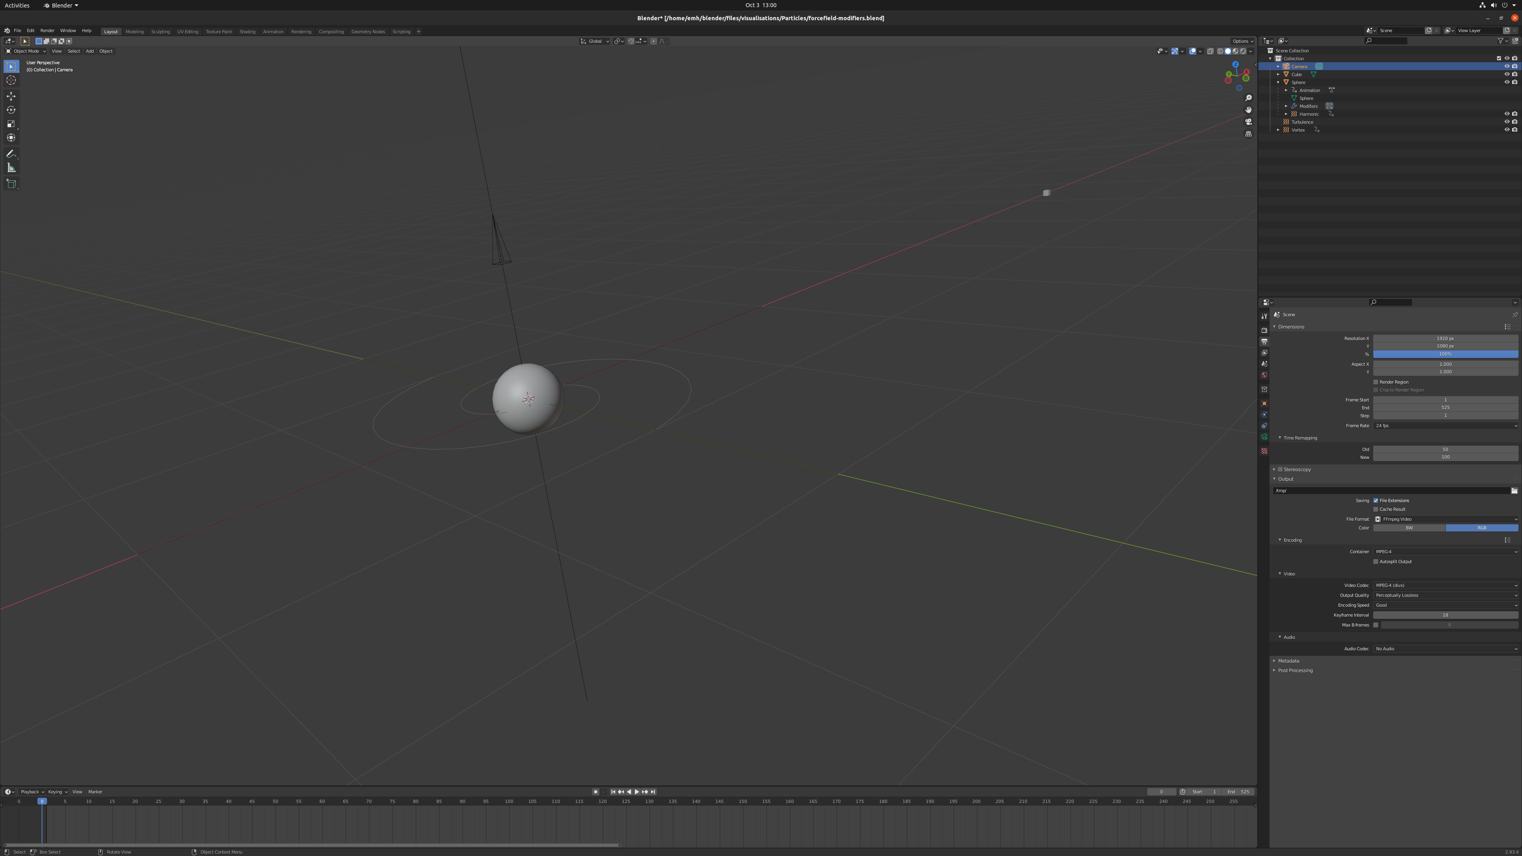Jump to timeline end frame button
The height and width of the screenshot is (856, 1522).
pyautogui.click(x=653, y=792)
